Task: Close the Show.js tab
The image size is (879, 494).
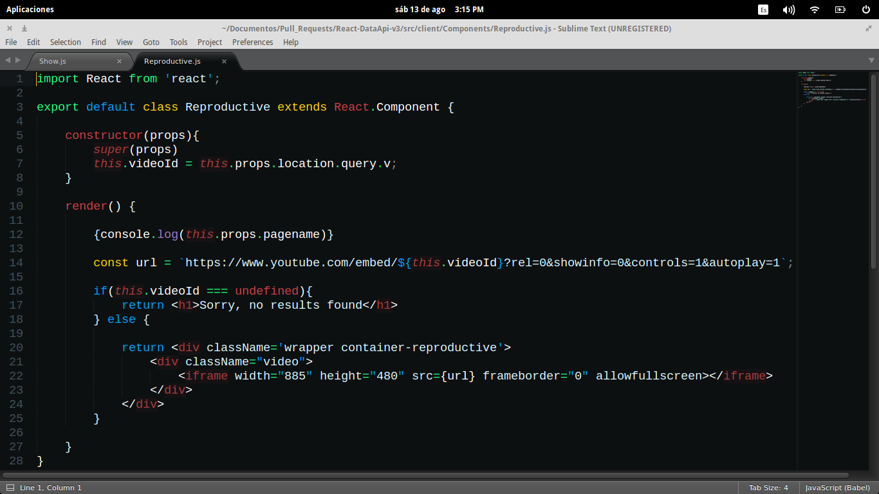Action: 119,62
